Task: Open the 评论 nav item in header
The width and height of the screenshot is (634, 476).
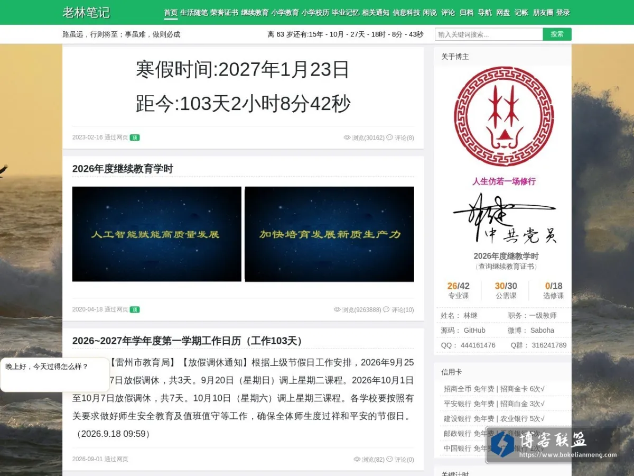Action: point(448,13)
